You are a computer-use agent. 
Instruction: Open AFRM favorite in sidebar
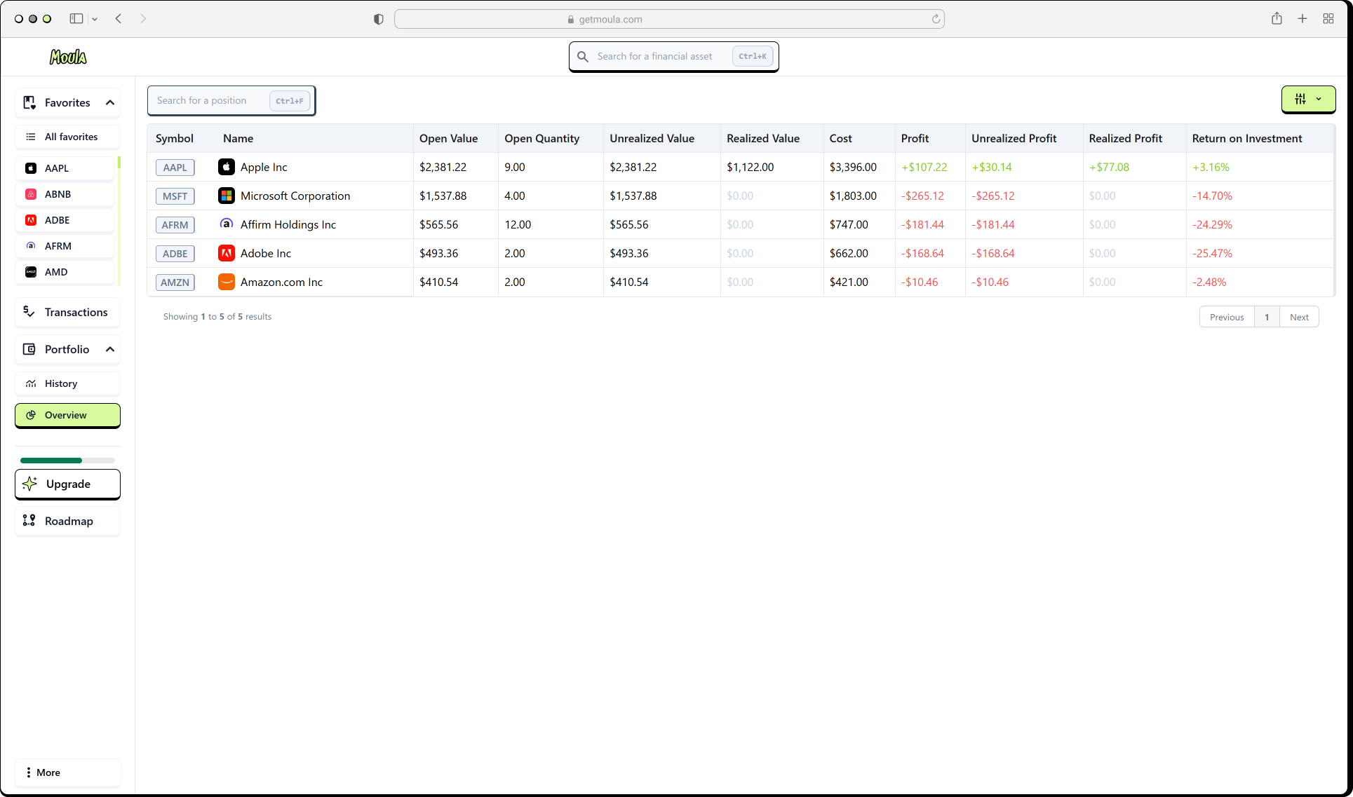click(x=65, y=246)
